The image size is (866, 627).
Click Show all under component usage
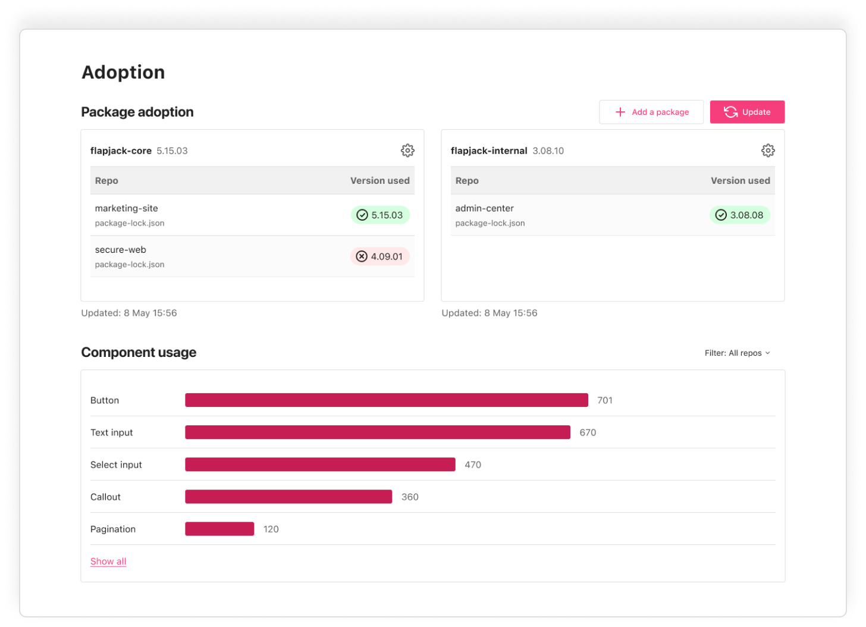pos(108,561)
